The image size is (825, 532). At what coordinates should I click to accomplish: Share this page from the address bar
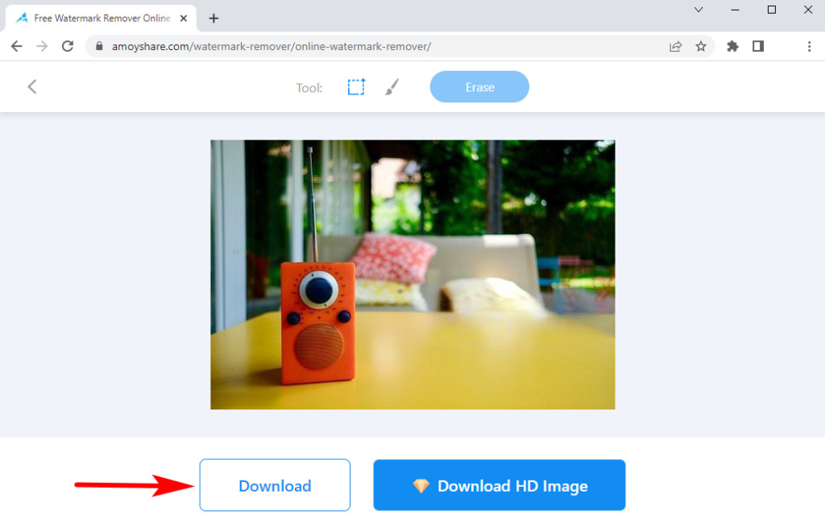coord(675,47)
